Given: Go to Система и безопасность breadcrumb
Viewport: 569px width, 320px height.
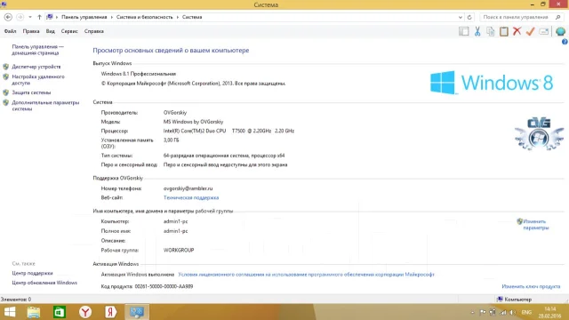Looking at the screenshot, I should [x=144, y=17].
